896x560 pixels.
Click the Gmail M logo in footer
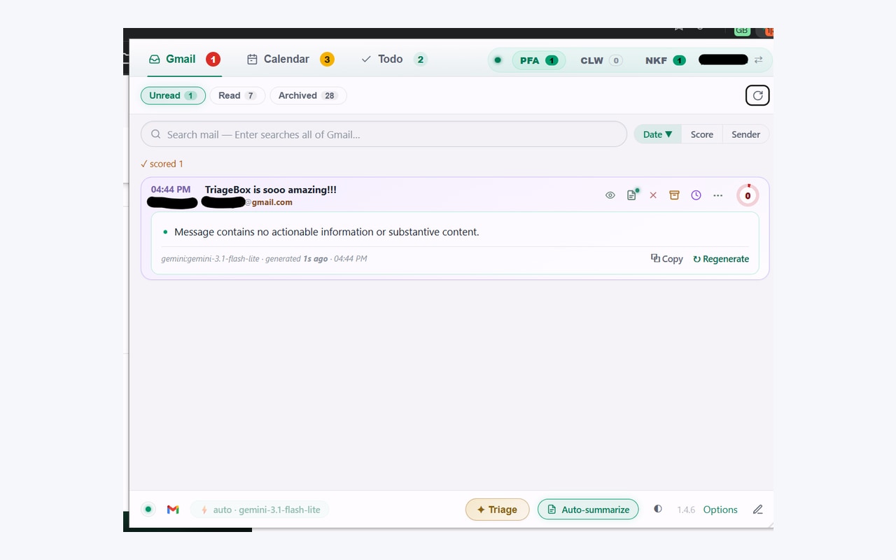click(173, 510)
